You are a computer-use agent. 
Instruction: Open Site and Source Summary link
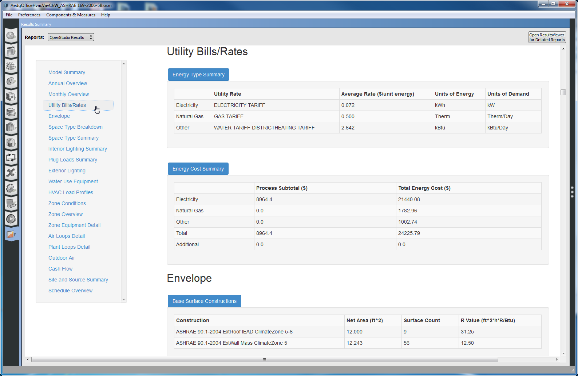[x=78, y=280]
